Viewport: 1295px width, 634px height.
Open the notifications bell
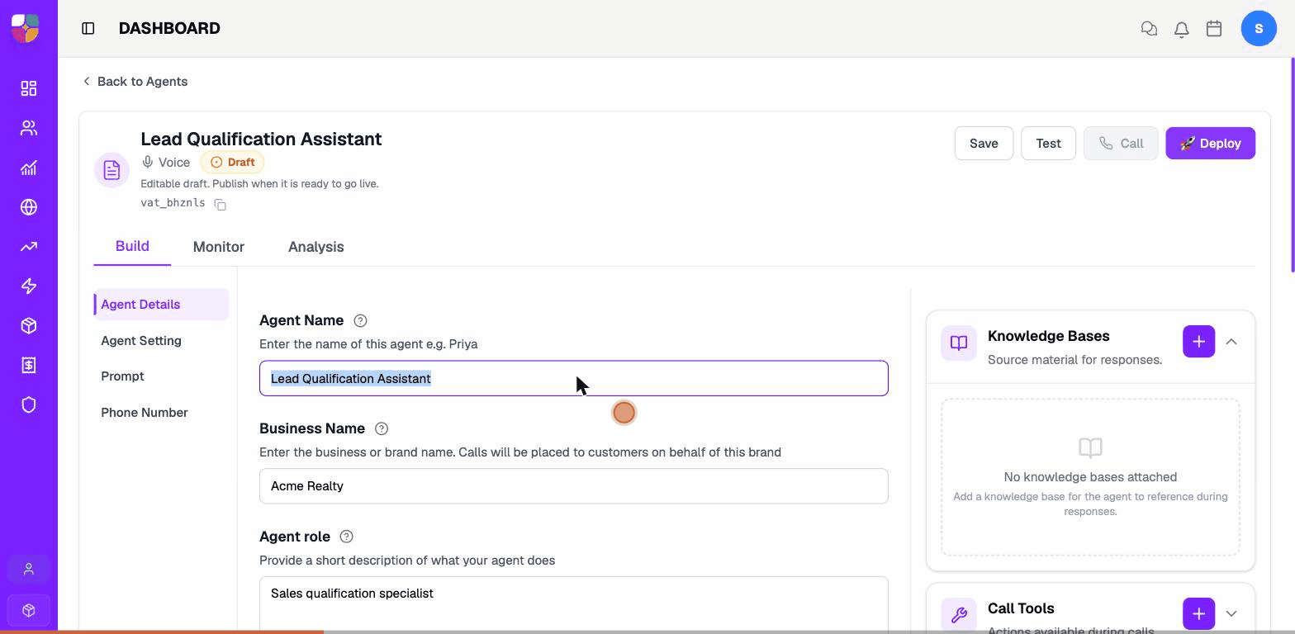tap(1182, 29)
